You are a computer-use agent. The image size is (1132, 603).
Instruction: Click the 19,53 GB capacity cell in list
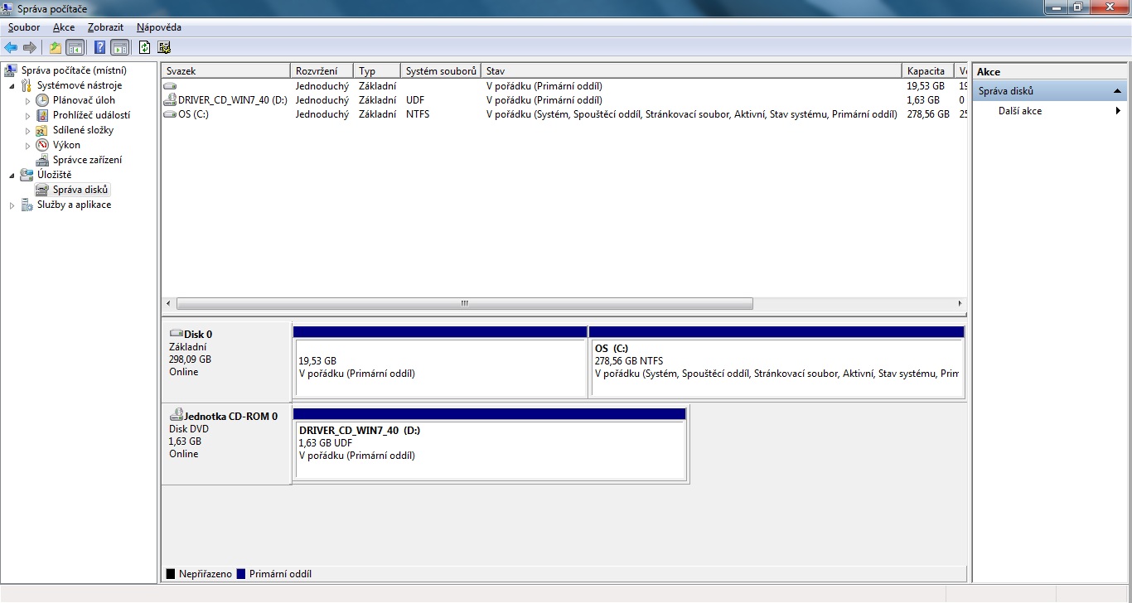(x=926, y=86)
